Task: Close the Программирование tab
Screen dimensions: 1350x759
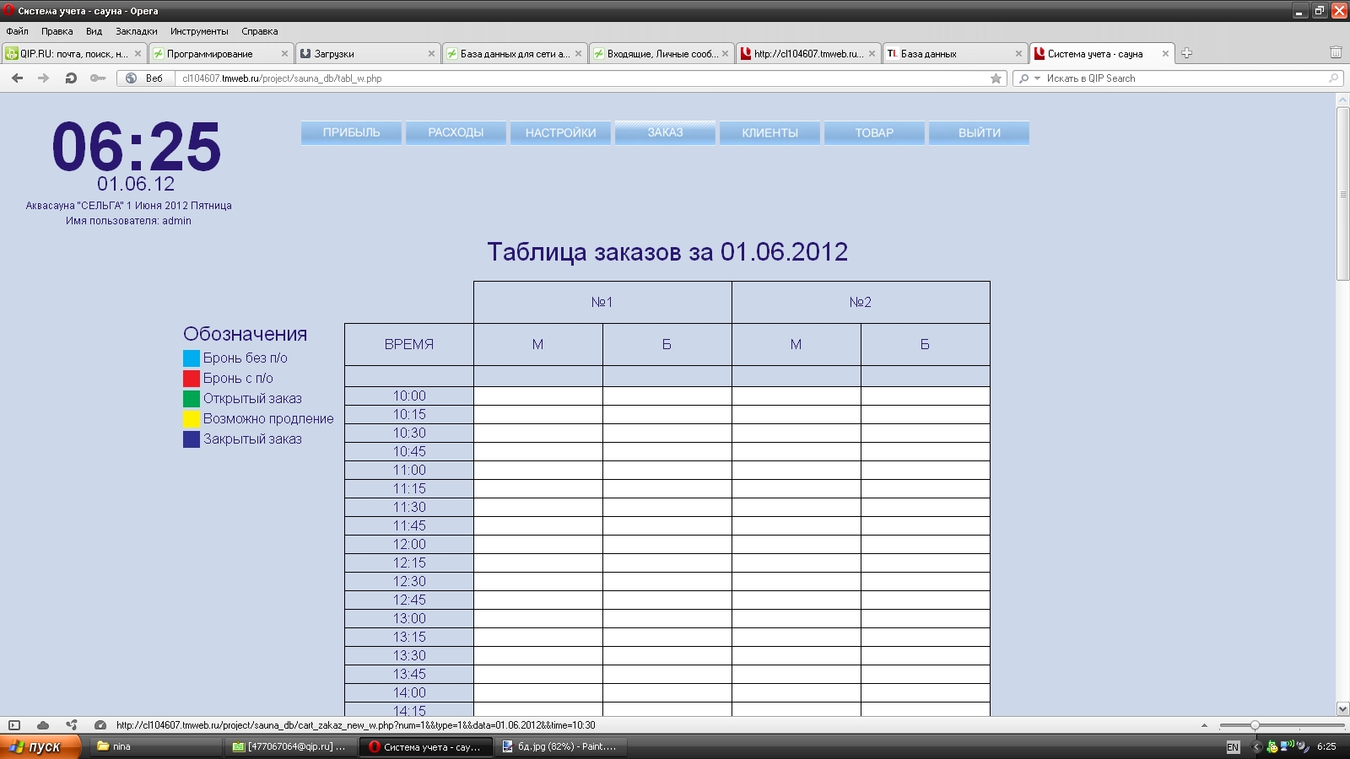Action: click(x=284, y=53)
